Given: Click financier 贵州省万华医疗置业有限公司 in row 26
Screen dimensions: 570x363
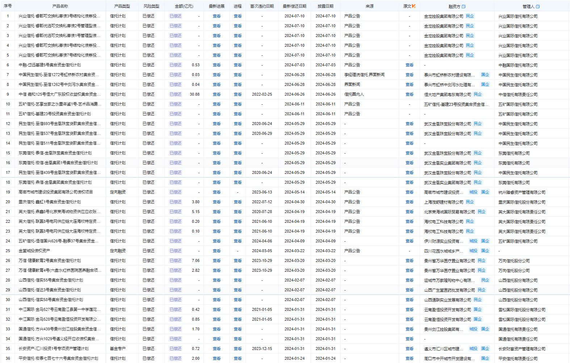Looking at the screenshot, I should (x=449, y=261).
